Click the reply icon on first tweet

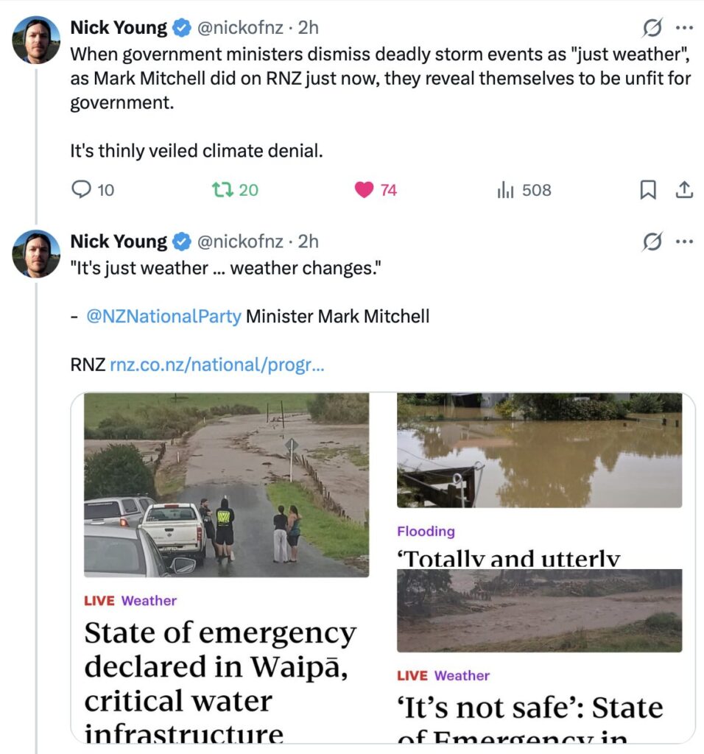(81, 190)
